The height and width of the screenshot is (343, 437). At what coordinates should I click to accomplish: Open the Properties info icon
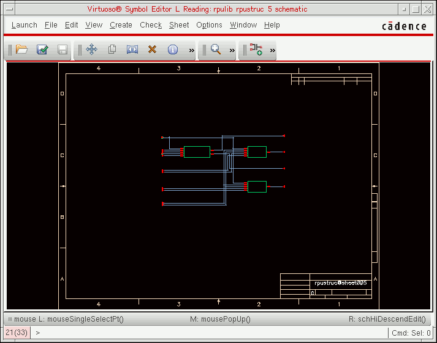[x=173, y=50]
